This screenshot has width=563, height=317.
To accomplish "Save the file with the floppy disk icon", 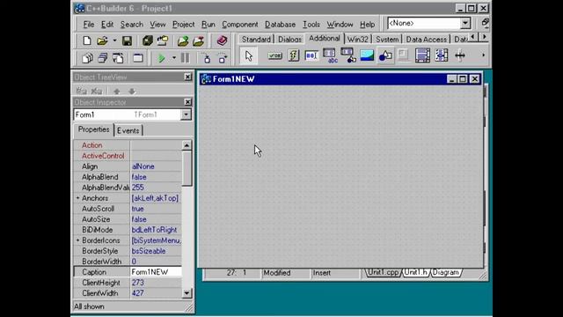I will coord(127,41).
